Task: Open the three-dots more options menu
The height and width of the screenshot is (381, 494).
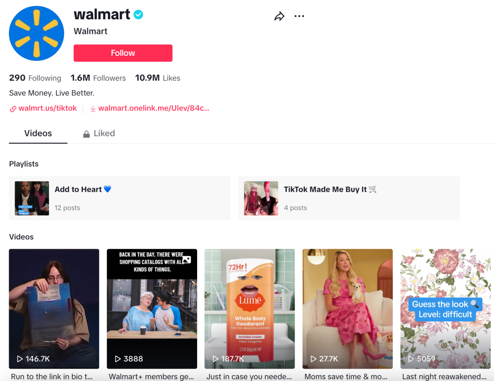Action: pyautogui.click(x=299, y=16)
